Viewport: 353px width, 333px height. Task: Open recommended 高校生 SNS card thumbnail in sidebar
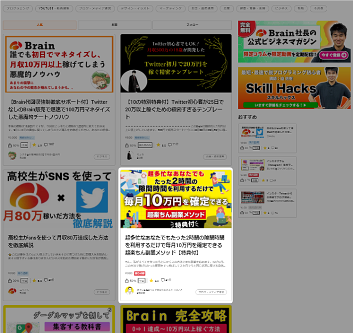coord(252,132)
